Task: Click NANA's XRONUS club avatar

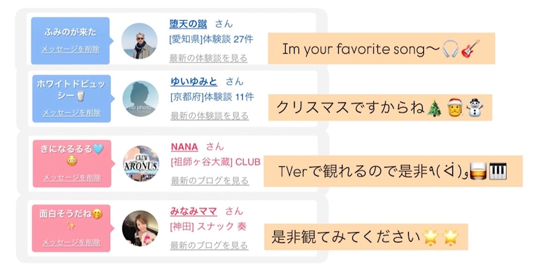Action: click(141, 164)
